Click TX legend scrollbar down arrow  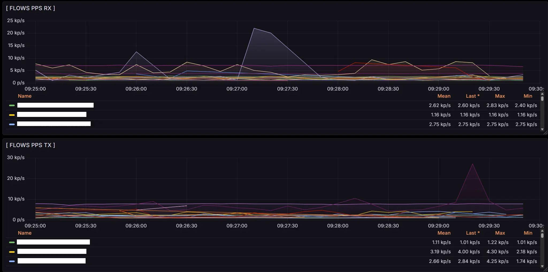click(542, 266)
